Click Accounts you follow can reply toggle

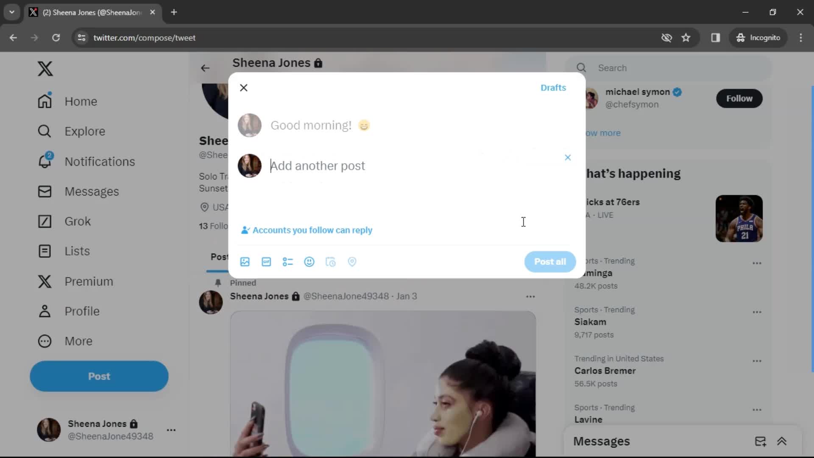coord(307,230)
